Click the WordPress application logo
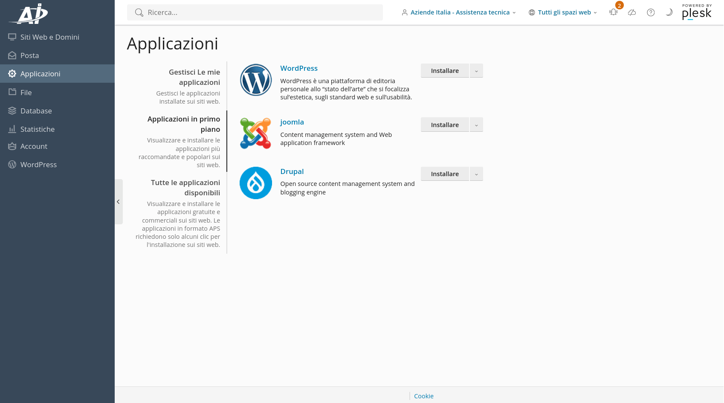Image resolution: width=724 pixels, height=403 pixels. click(256, 80)
